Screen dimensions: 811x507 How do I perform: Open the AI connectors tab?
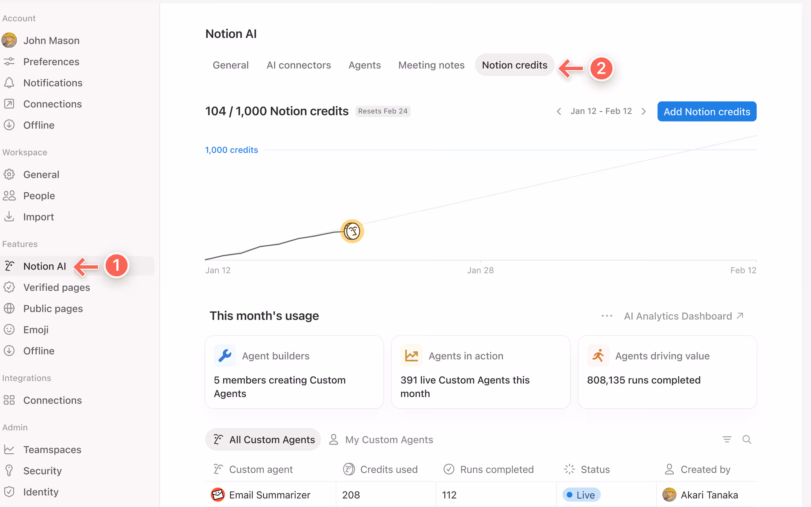point(298,65)
